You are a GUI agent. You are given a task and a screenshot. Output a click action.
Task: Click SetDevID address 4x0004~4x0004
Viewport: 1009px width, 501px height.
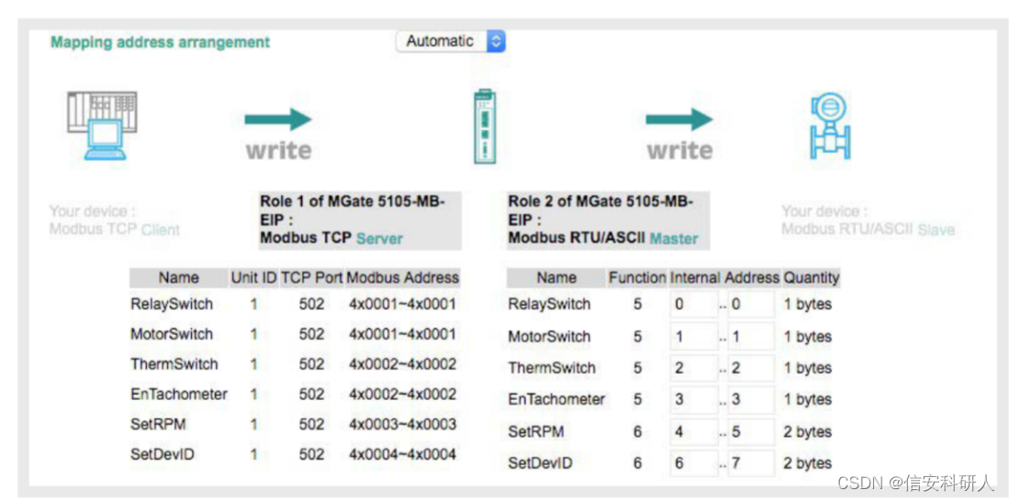(403, 455)
